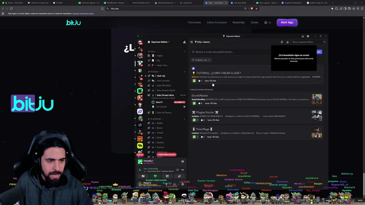Add a channel to PRIVADO category
This screenshot has height=205, width=365.
pos(184,72)
